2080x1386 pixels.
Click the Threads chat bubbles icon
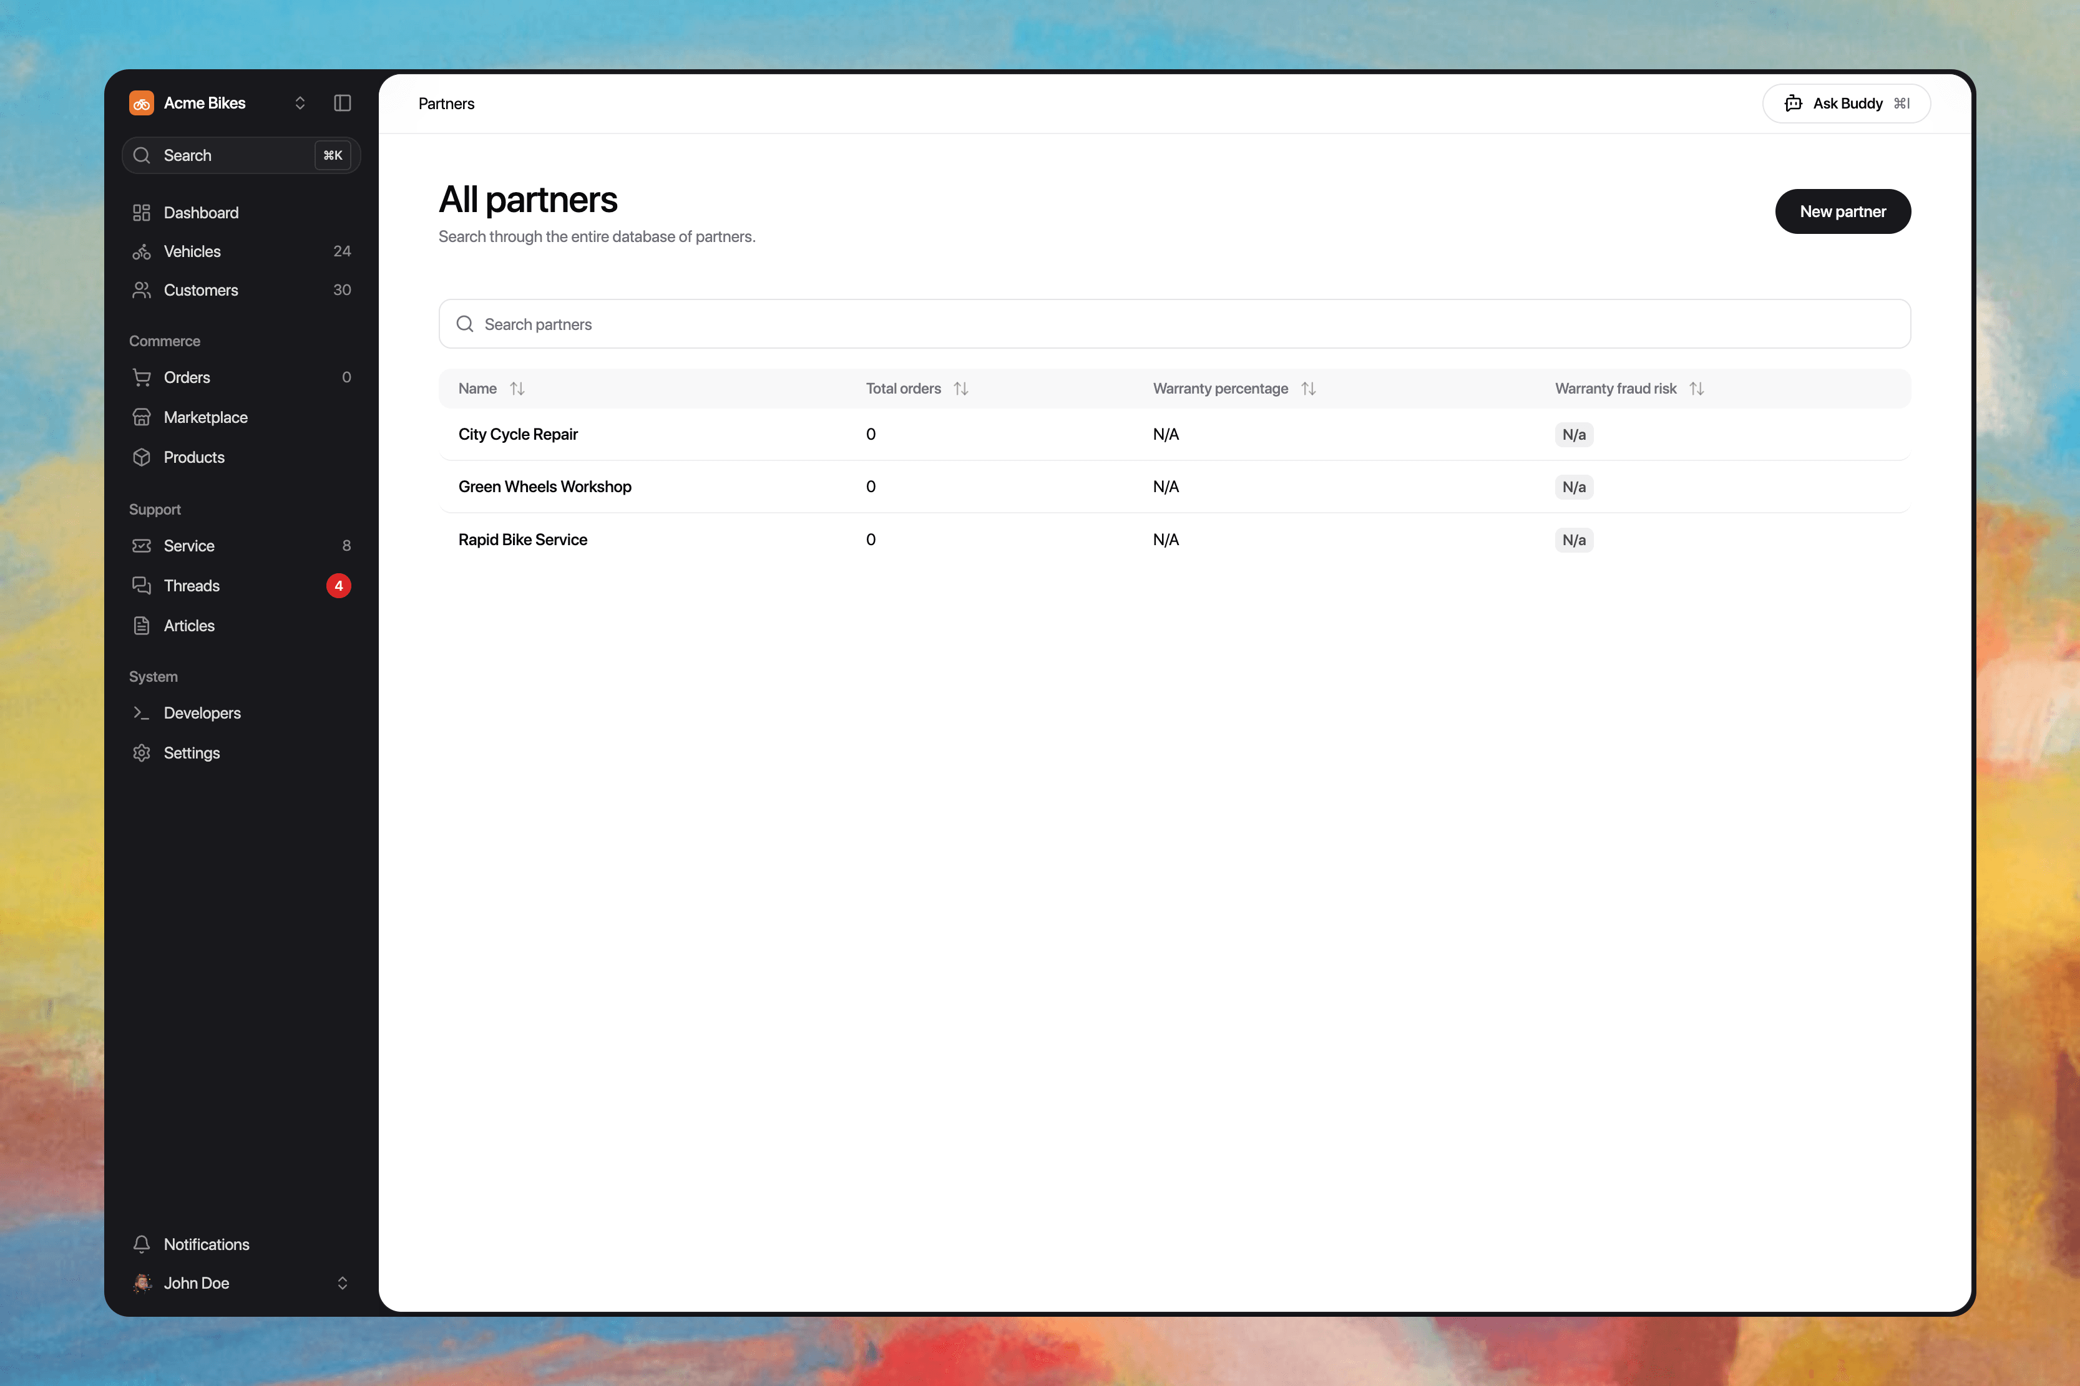[142, 585]
